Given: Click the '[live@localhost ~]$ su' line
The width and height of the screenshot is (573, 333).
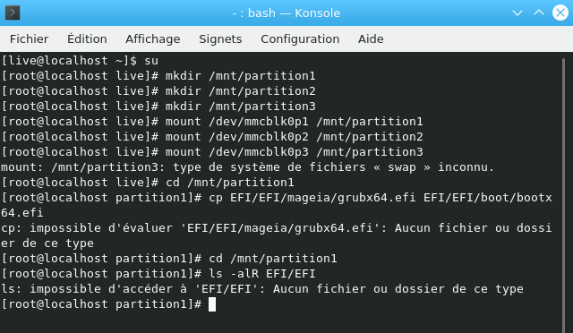Looking at the screenshot, I should coord(80,61).
